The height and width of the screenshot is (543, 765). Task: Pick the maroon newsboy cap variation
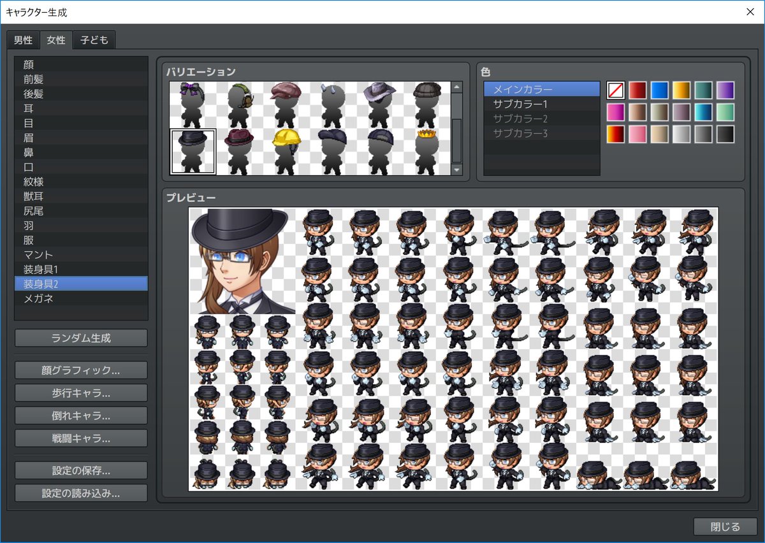[286, 105]
